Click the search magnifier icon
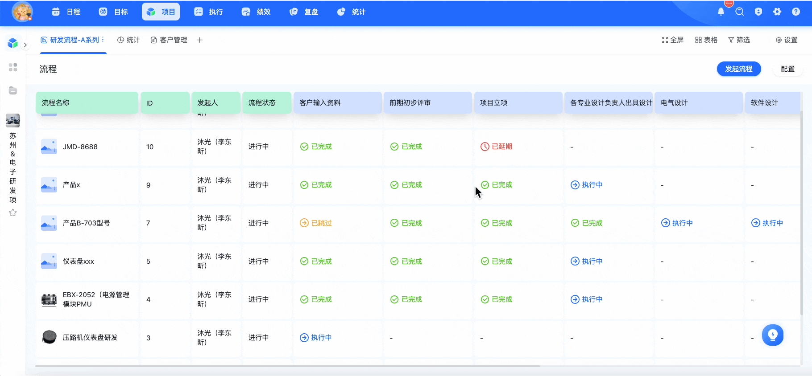 [x=740, y=12]
